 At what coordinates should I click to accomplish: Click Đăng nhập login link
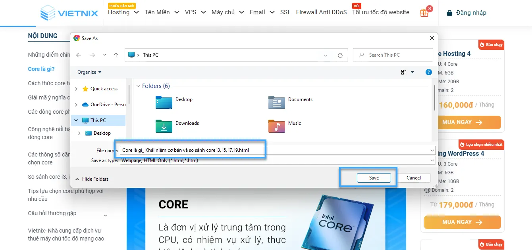[x=471, y=13]
